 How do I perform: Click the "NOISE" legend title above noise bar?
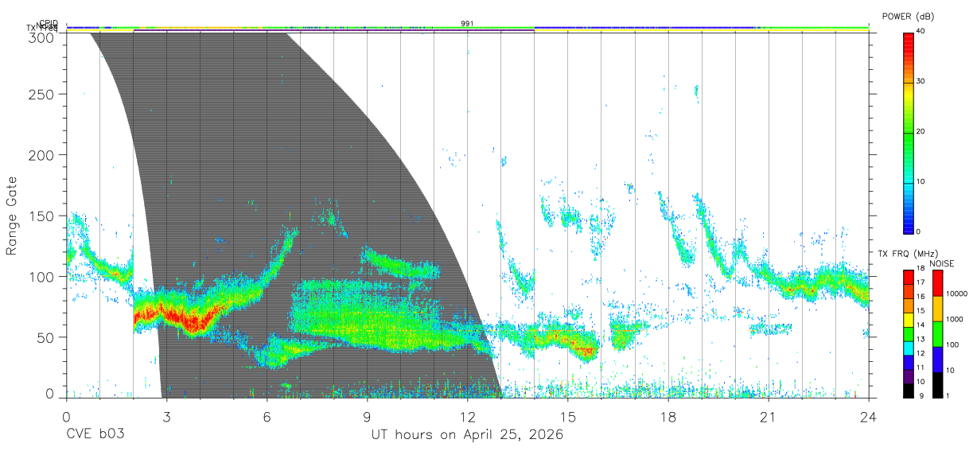[942, 264]
